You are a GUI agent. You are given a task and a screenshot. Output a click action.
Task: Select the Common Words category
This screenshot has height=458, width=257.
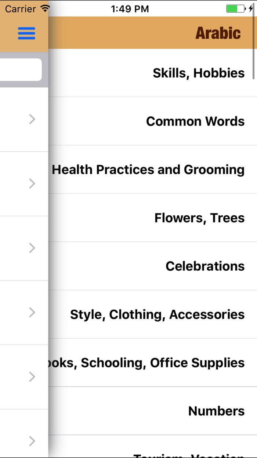click(x=195, y=121)
